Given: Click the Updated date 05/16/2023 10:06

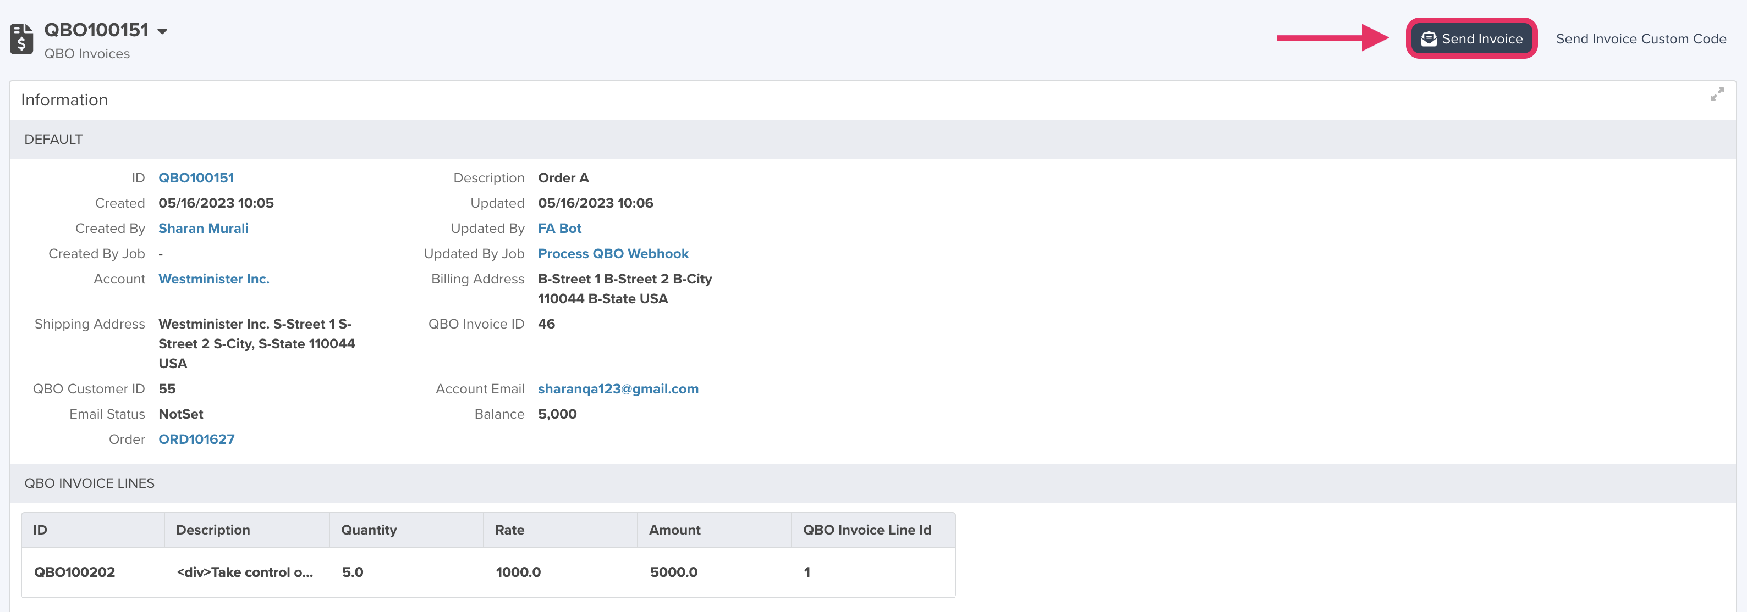Looking at the screenshot, I should [x=596, y=203].
